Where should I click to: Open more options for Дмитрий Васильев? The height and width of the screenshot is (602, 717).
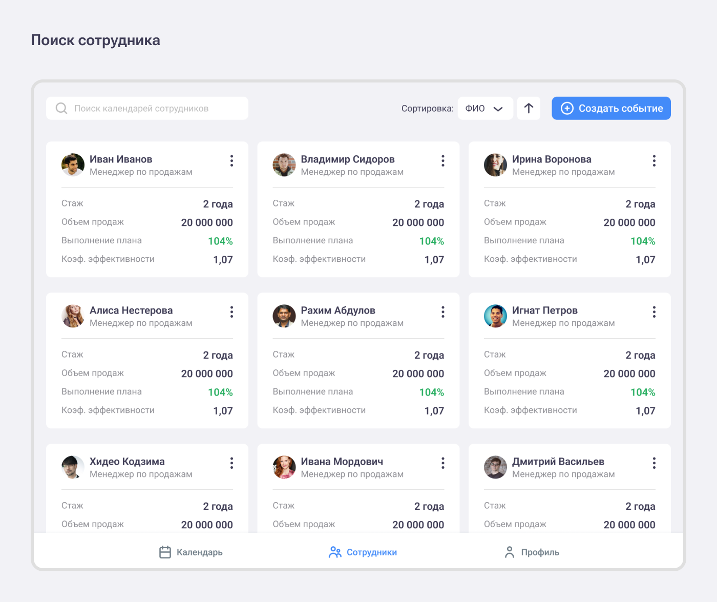coord(654,463)
